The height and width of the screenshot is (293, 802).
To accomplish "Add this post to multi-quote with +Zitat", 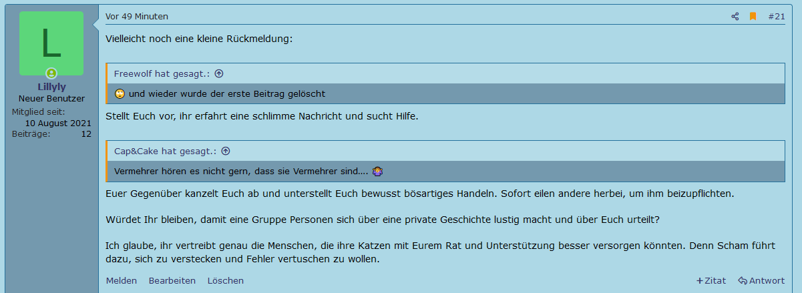I will pos(711,281).
